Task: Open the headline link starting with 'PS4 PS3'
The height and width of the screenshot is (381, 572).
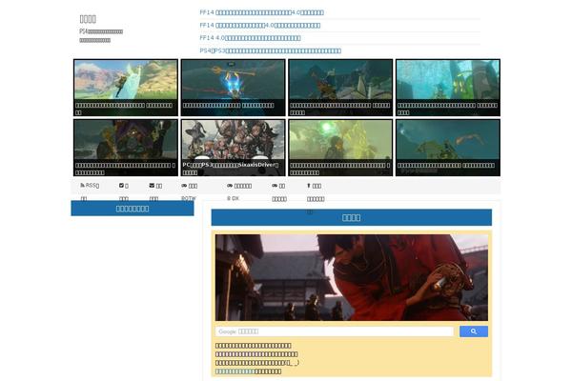Action: [x=271, y=50]
